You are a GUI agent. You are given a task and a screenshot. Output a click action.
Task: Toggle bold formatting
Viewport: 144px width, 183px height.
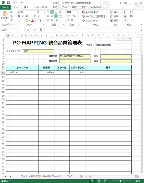point(19,16)
